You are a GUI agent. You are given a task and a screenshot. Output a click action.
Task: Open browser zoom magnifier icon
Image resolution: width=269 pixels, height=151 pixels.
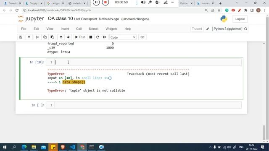tap(206, 10)
